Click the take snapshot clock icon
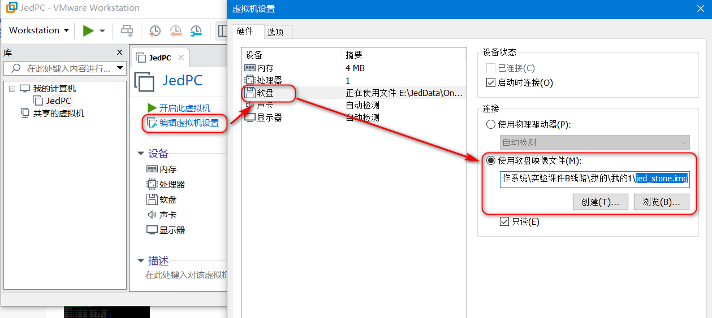This screenshot has height=318, width=712. [154, 31]
